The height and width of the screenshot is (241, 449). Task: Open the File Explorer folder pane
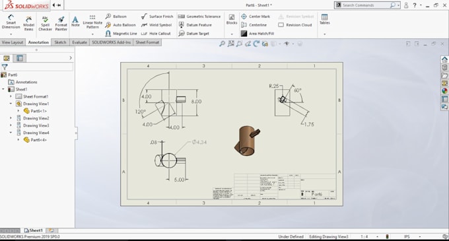click(x=444, y=75)
